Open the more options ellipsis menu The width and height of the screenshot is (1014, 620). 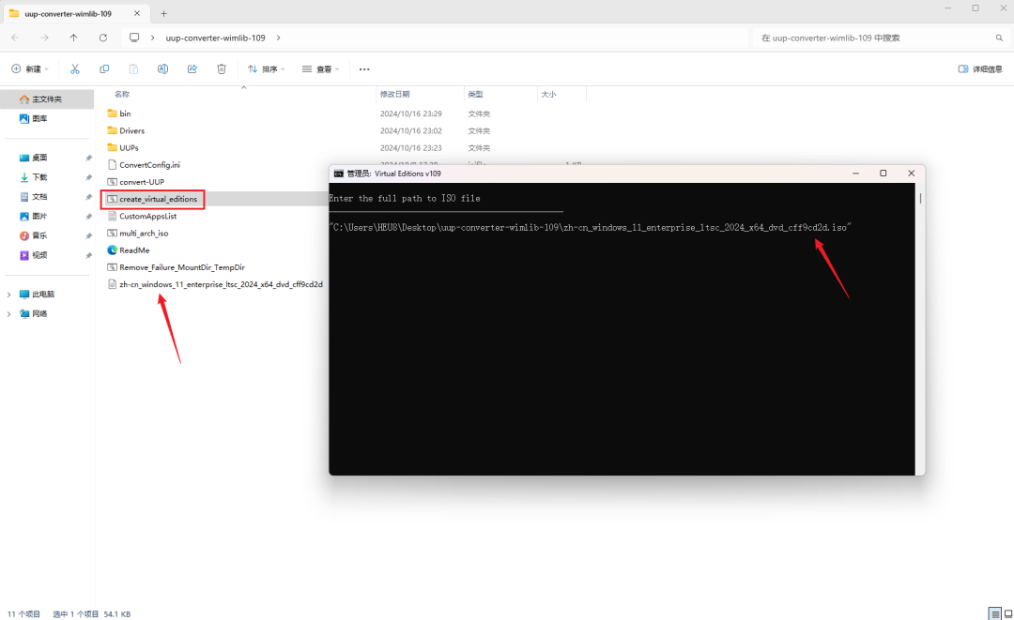click(x=364, y=69)
